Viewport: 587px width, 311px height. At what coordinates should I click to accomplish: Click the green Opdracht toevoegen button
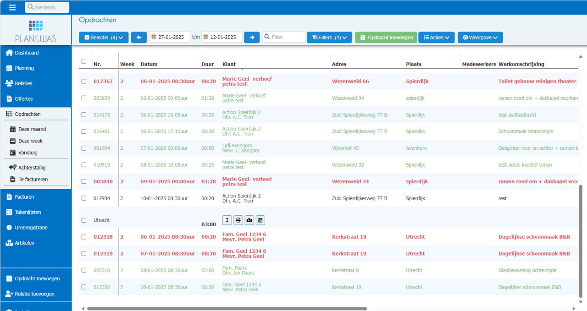pos(386,38)
